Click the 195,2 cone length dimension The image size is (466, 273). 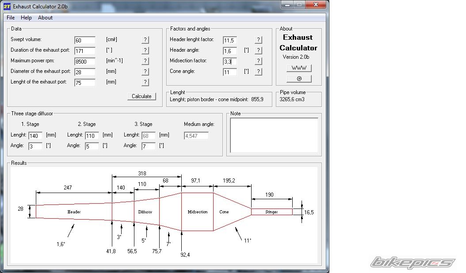(x=229, y=181)
